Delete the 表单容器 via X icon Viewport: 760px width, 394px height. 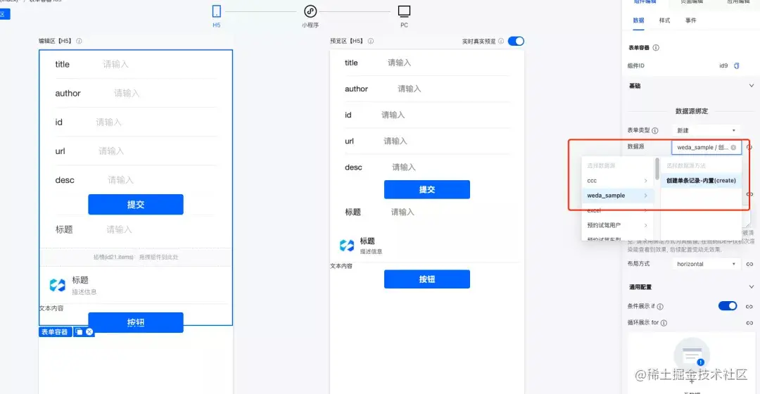(89, 332)
